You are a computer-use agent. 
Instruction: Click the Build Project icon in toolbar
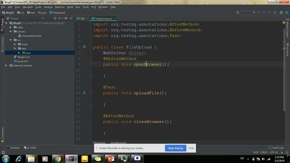(x=237, y=13)
